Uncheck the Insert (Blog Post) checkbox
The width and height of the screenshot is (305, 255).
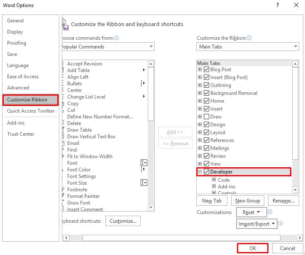[x=206, y=77]
